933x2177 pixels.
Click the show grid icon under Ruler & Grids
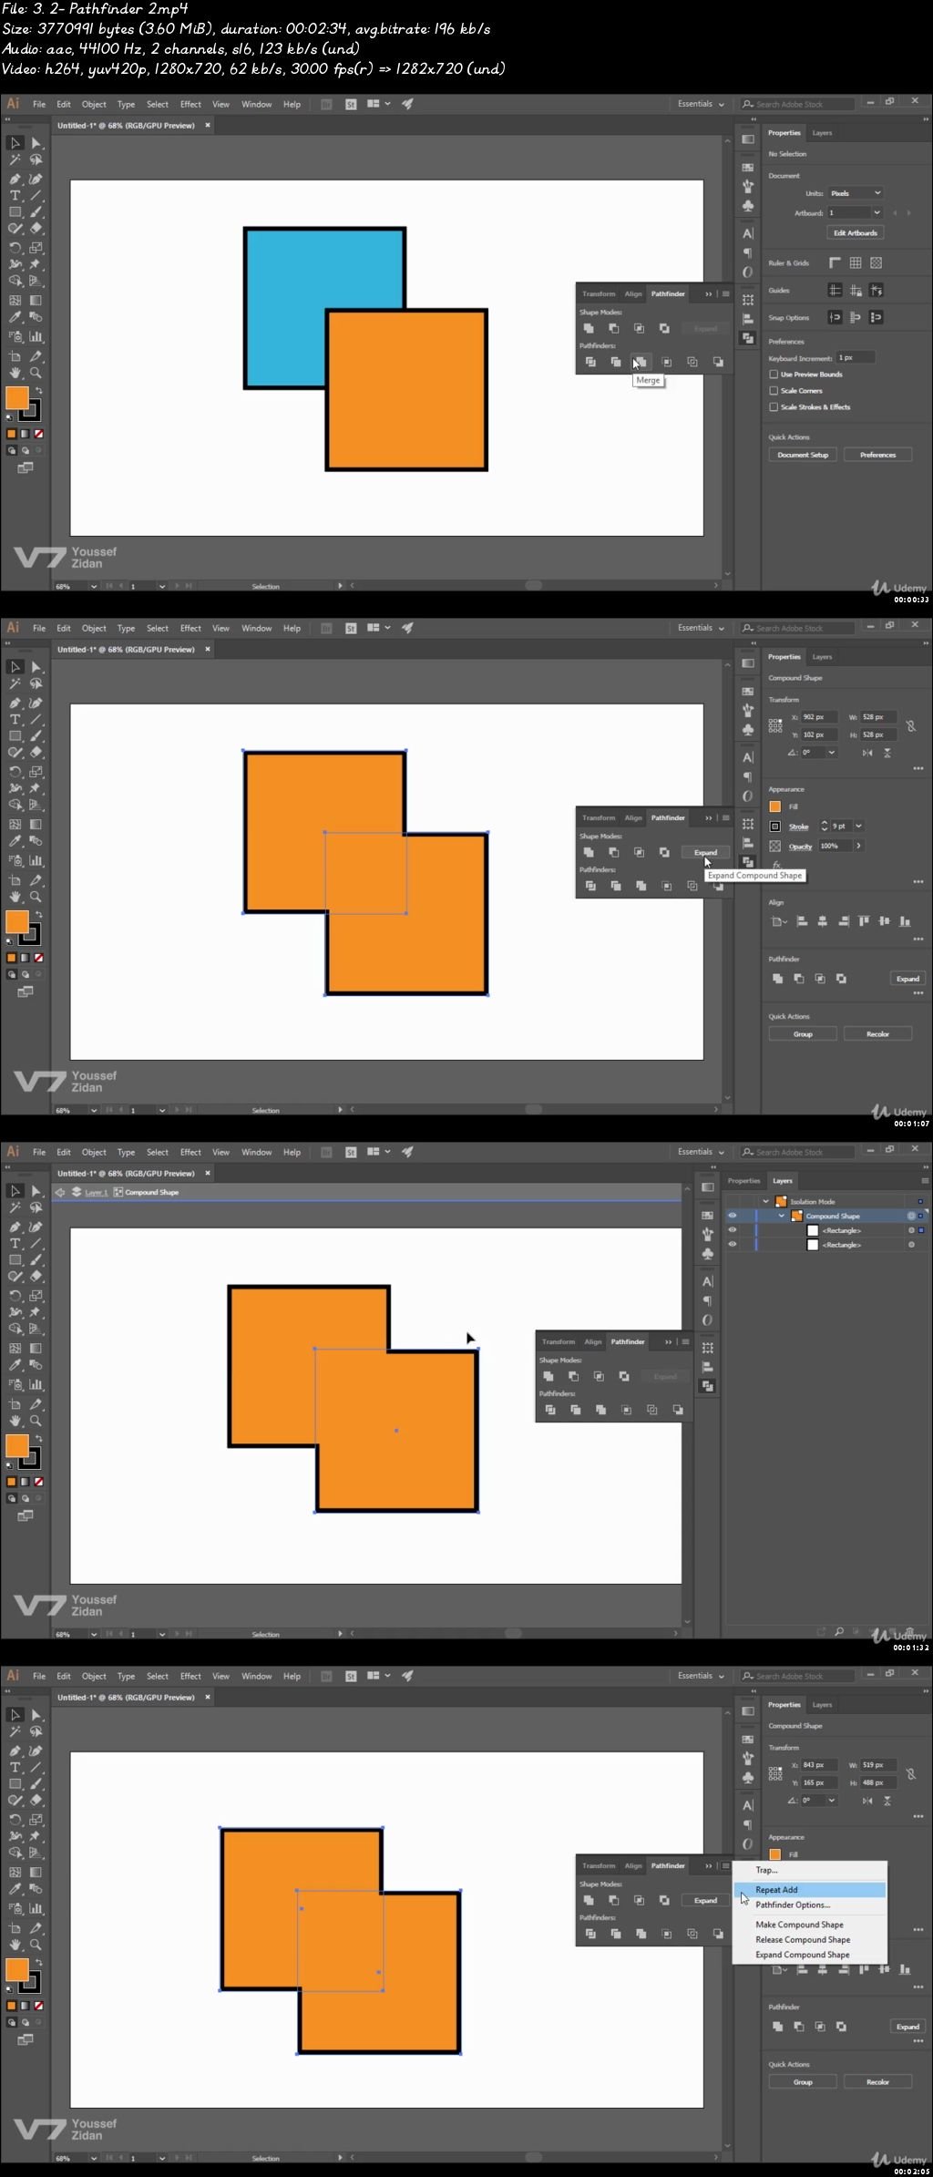[856, 262]
